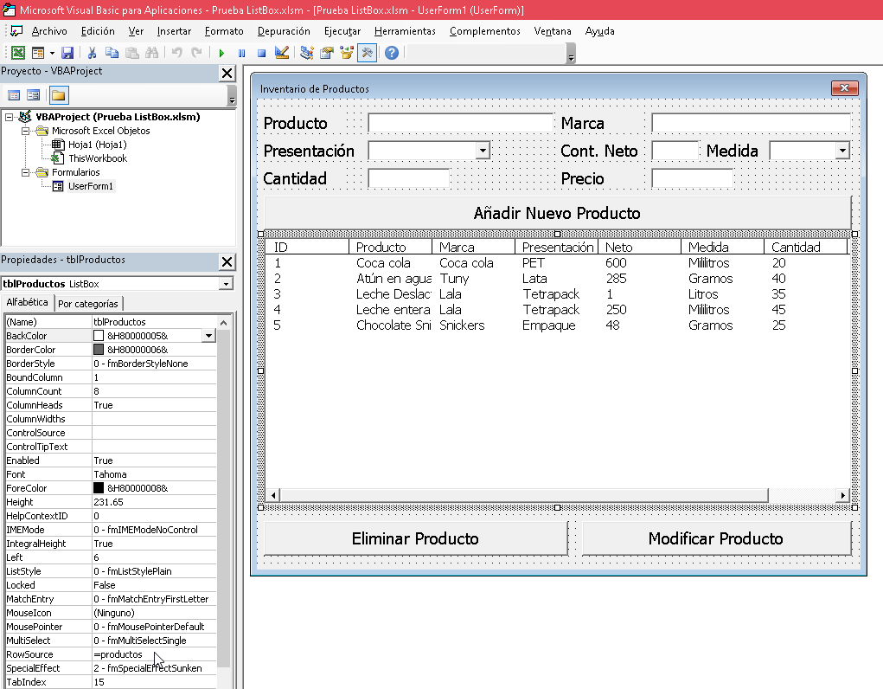883x689 pixels.
Task: Click the BackColor white color swatch
Action: [x=99, y=336]
